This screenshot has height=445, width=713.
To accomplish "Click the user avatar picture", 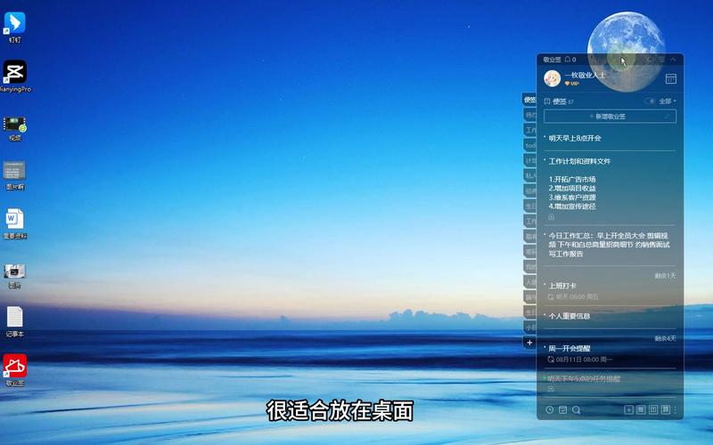I will [x=552, y=78].
